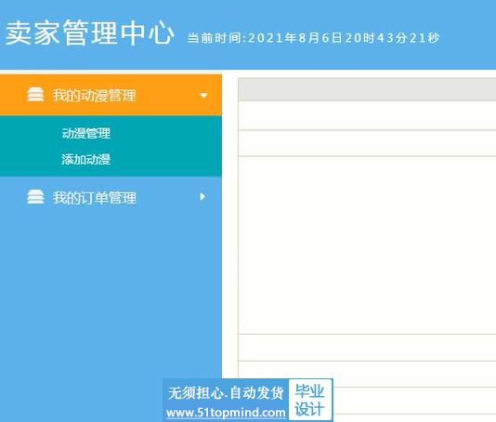Open the 添加动漫 submenu item
The width and height of the screenshot is (496, 422).
coord(86,159)
